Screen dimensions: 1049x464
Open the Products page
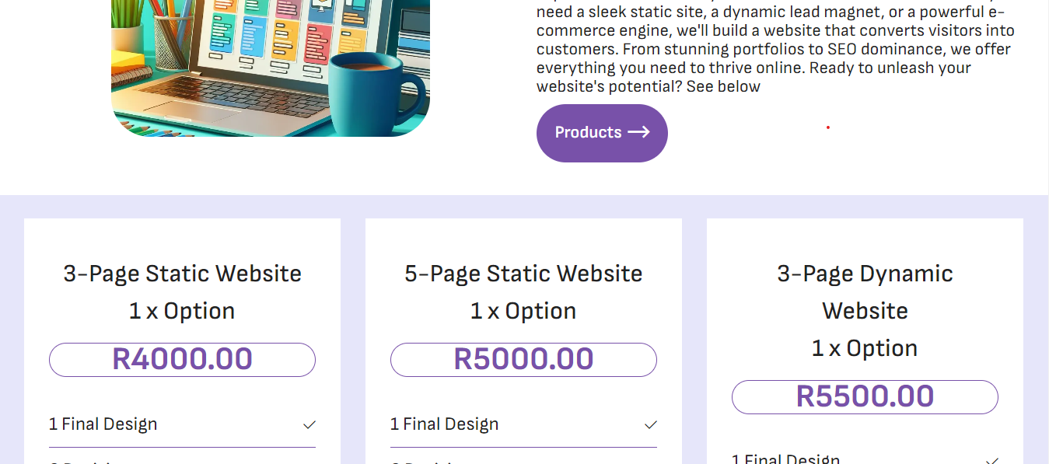(x=602, y=133)
